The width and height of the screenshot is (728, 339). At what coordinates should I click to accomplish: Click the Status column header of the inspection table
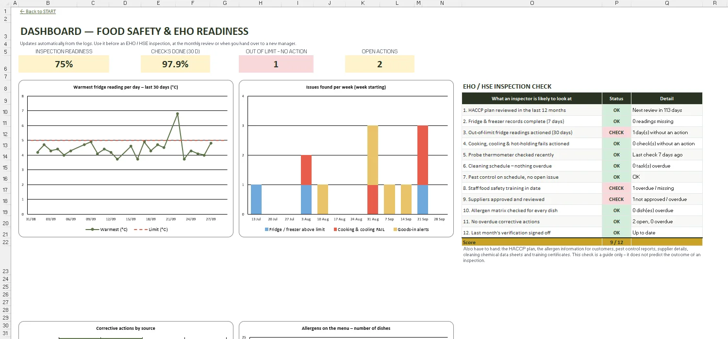[616, 99]
